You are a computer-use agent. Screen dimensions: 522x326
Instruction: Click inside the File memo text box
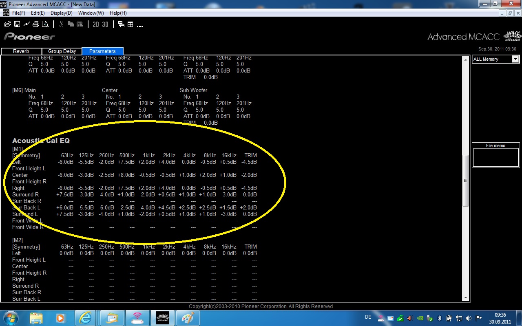[x=495, y=157]
